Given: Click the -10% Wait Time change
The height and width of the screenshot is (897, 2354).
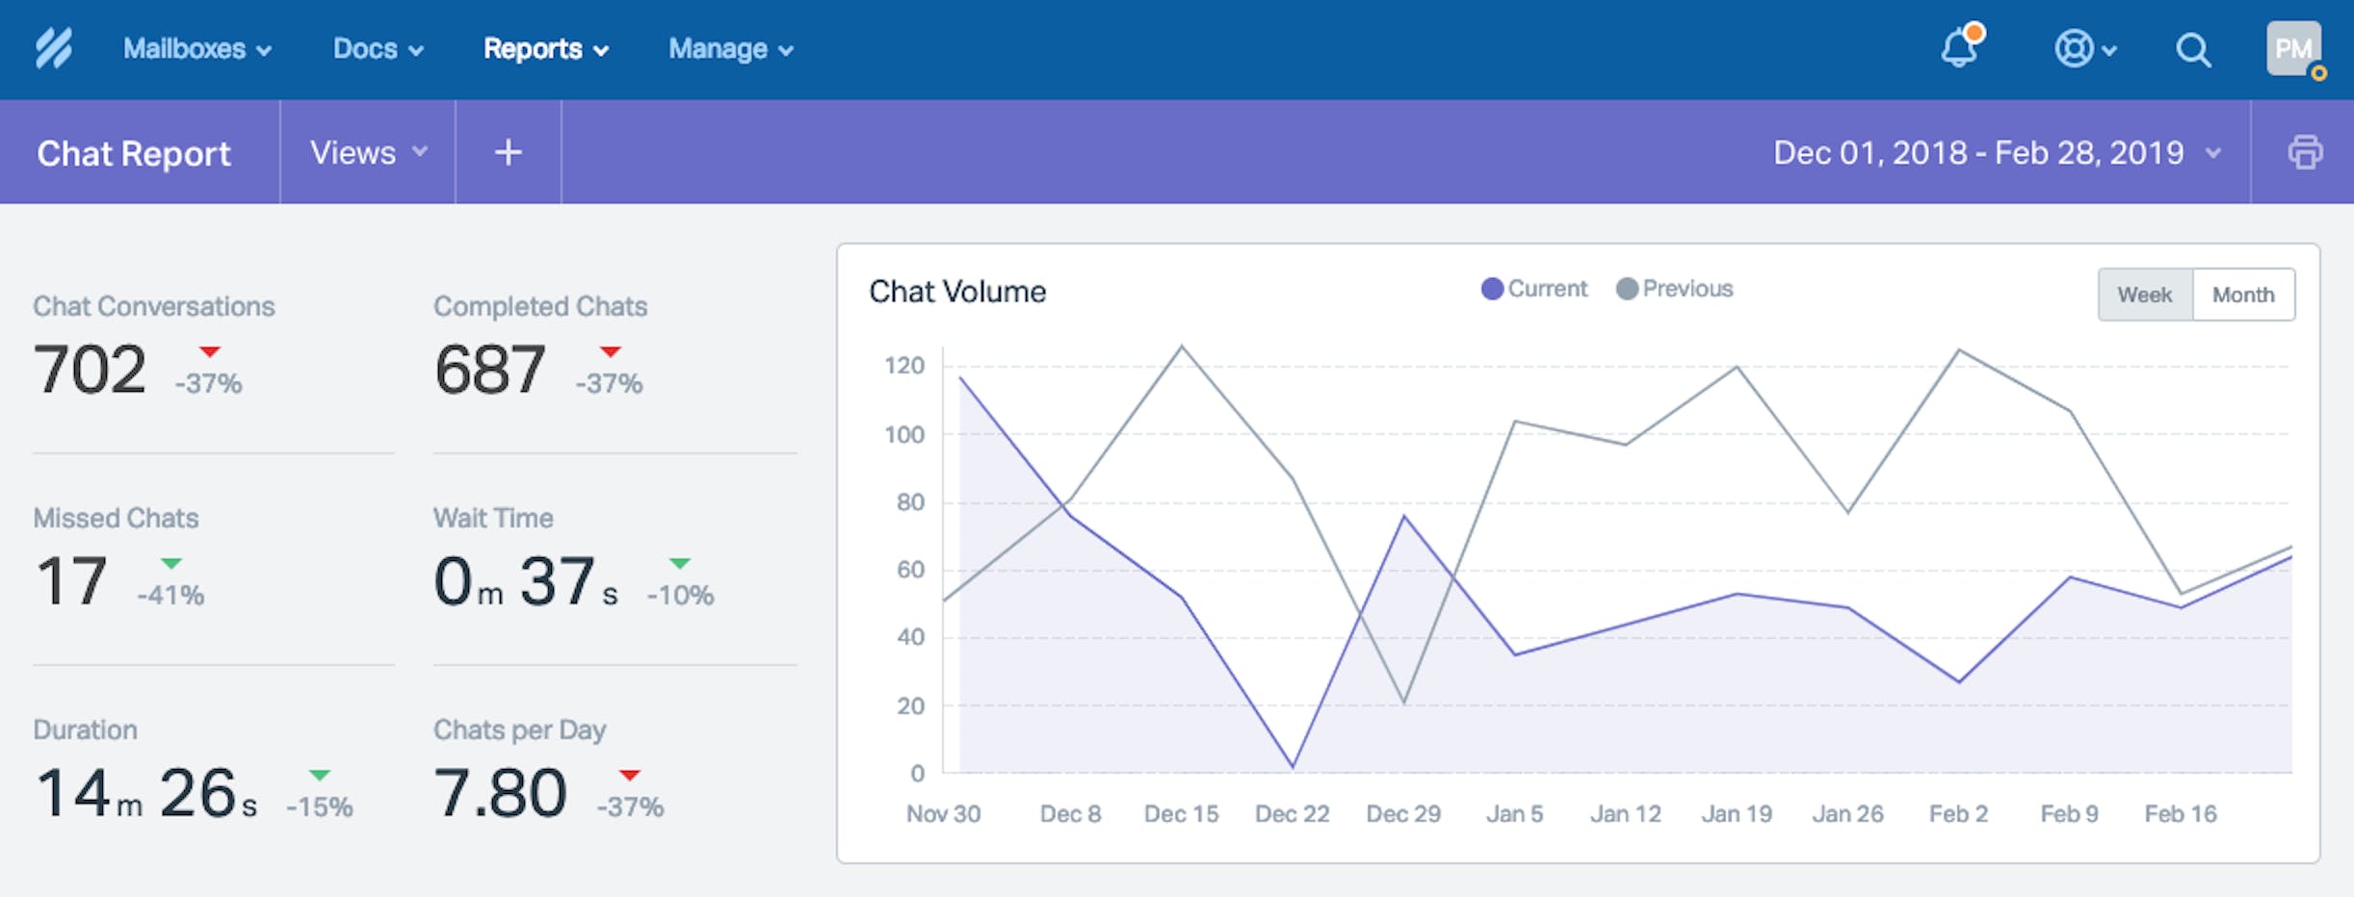Looking at the screenshot, I should pyautogui.click(x=680, y=596).
